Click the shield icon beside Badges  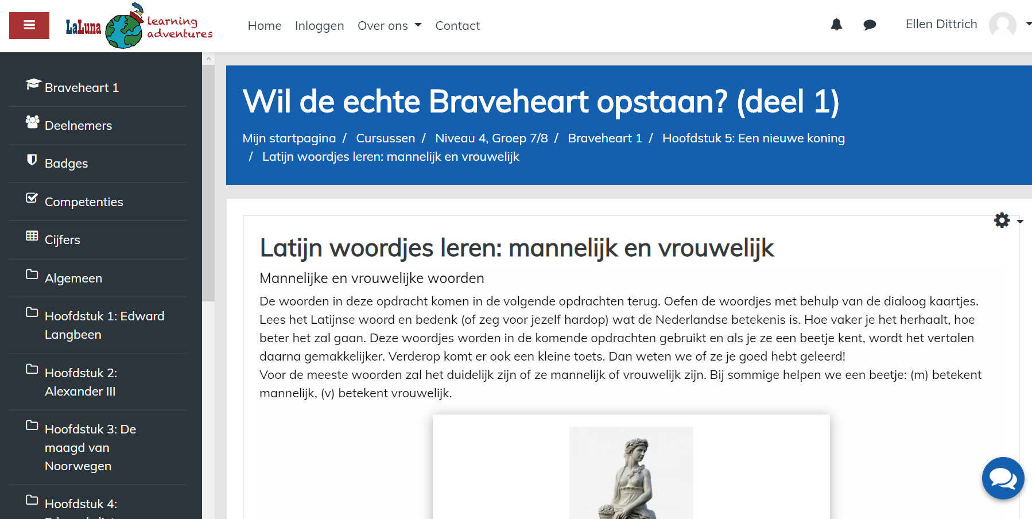(x=32, y=160)
